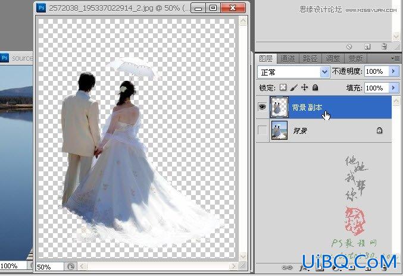The image size is (403, 276).
Task: Click the upper panel's no-entry icon
Action: (x=349, y=46)
